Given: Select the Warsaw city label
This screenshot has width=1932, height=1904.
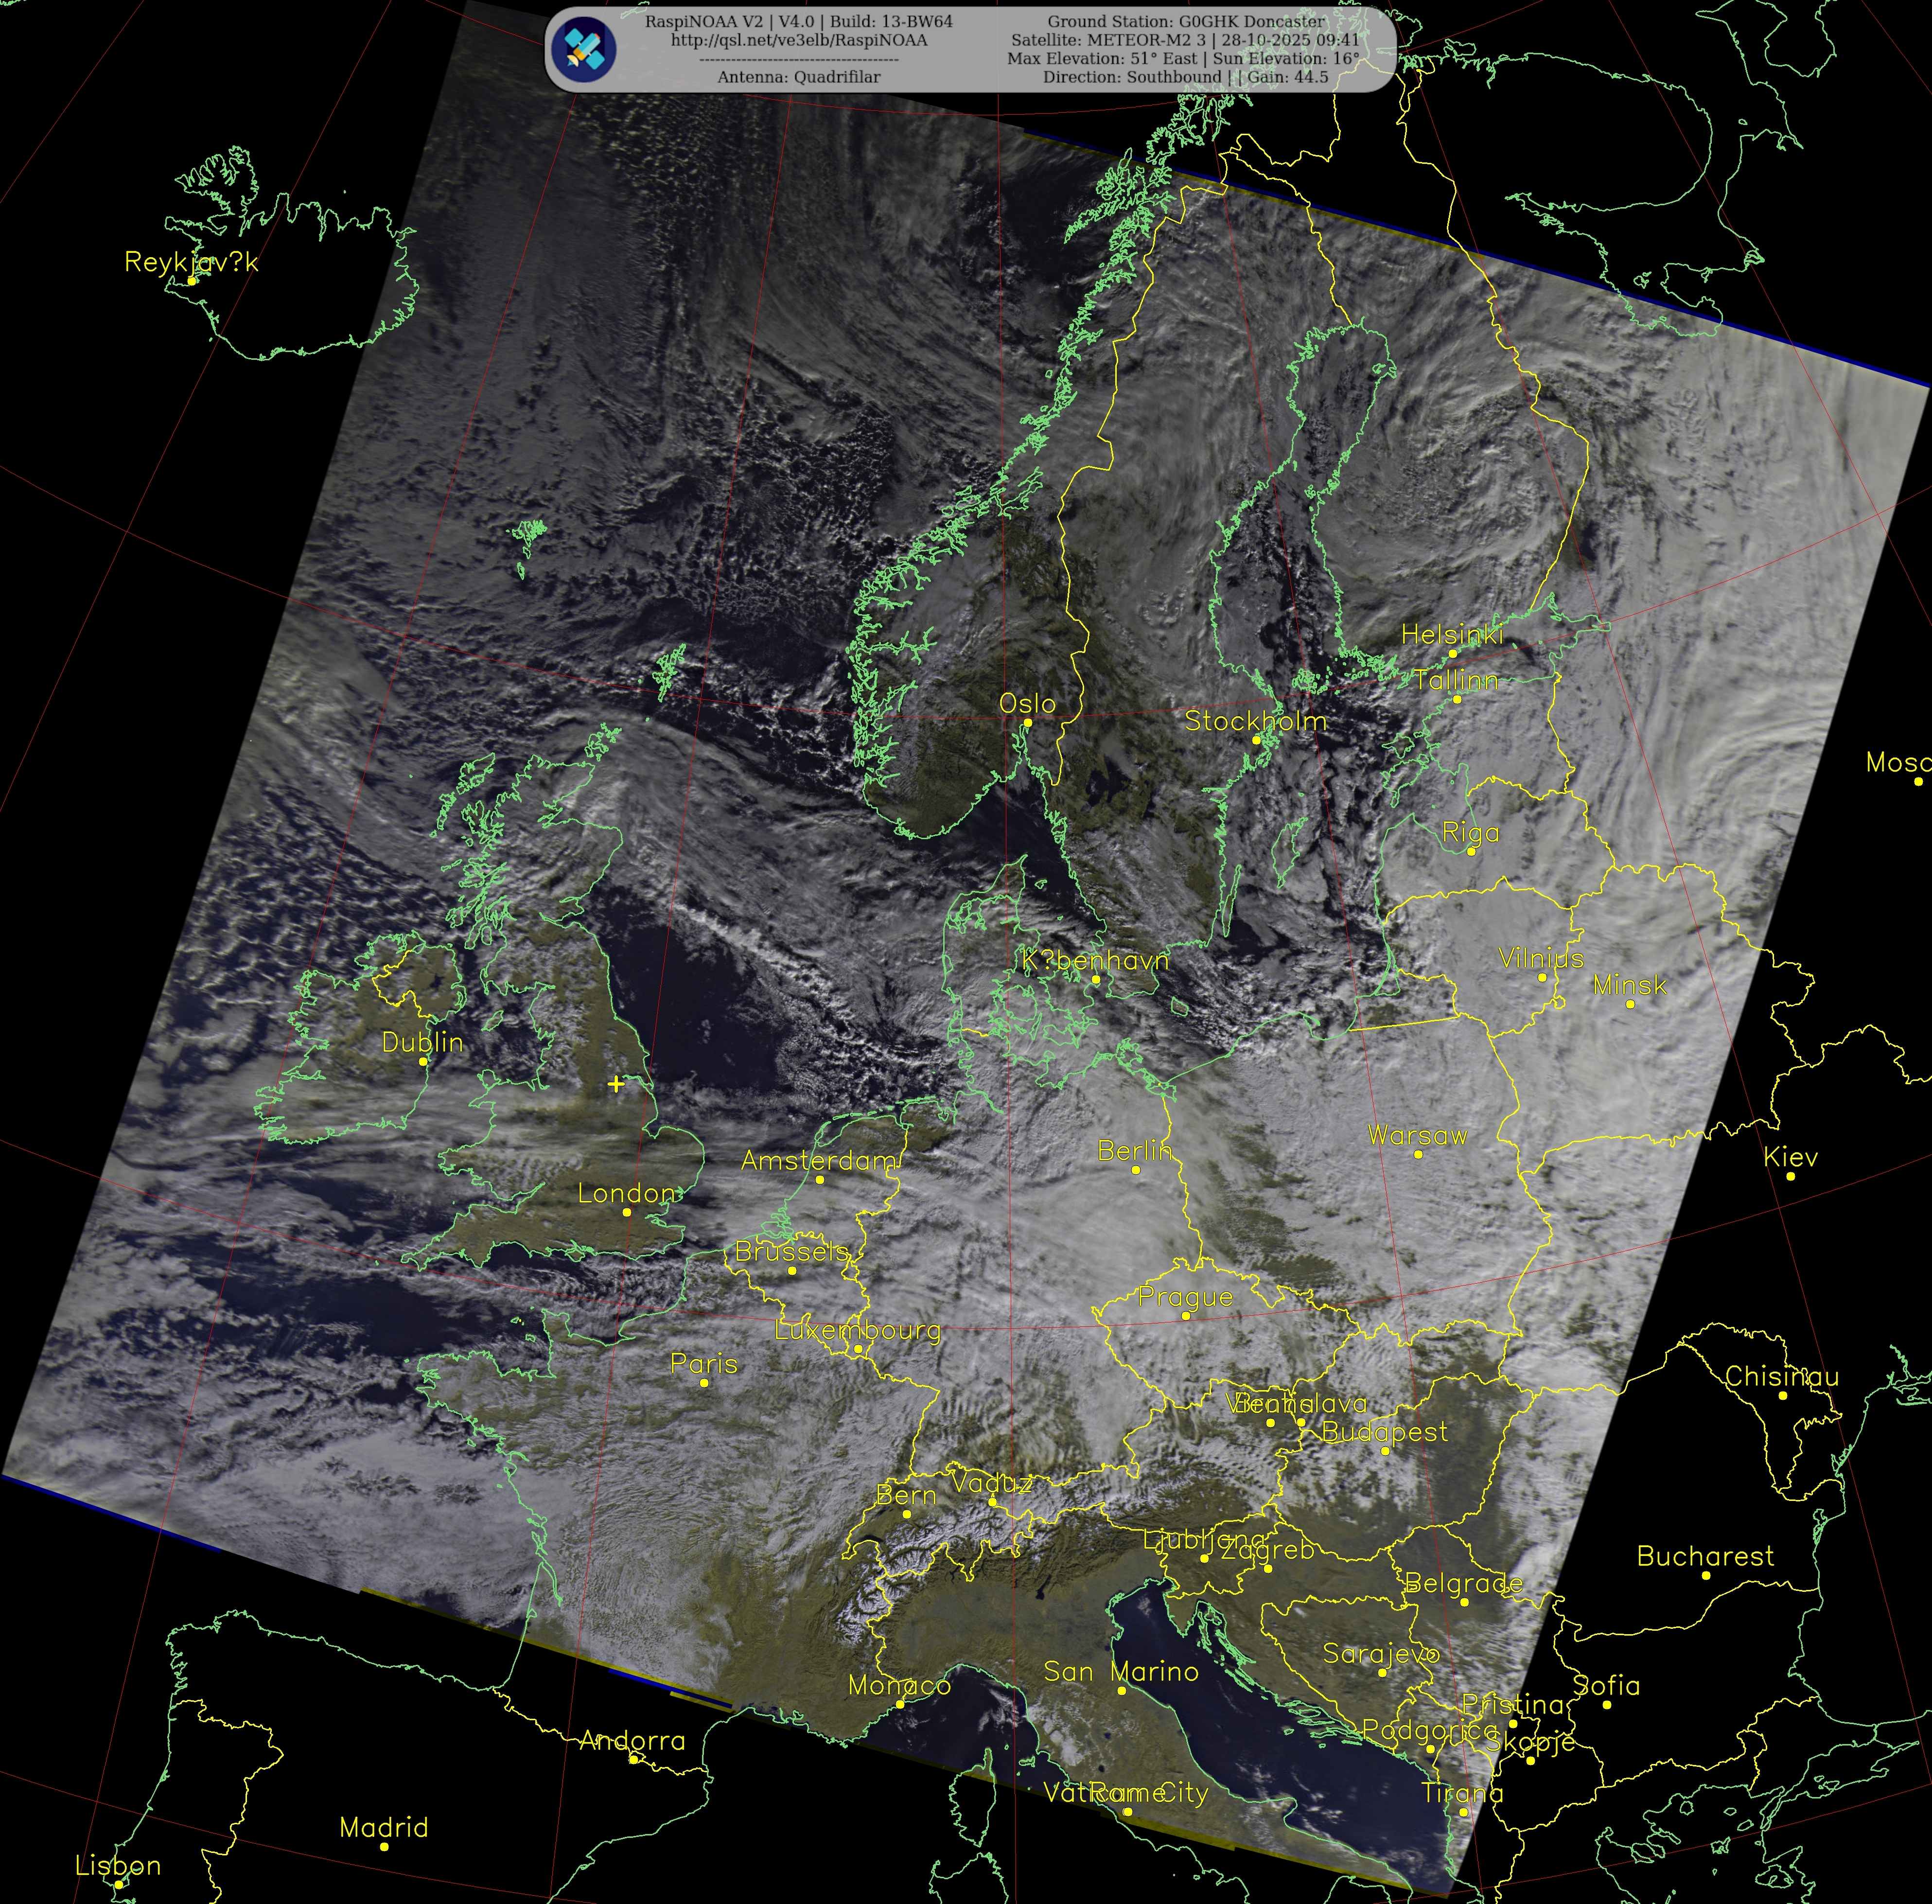Looking at the screenshot, I should click(x=1417, y=1135).
